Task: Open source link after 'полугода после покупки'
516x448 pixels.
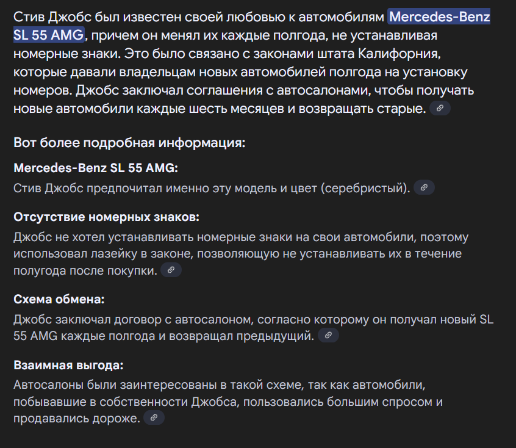Action: coord(171,270)
